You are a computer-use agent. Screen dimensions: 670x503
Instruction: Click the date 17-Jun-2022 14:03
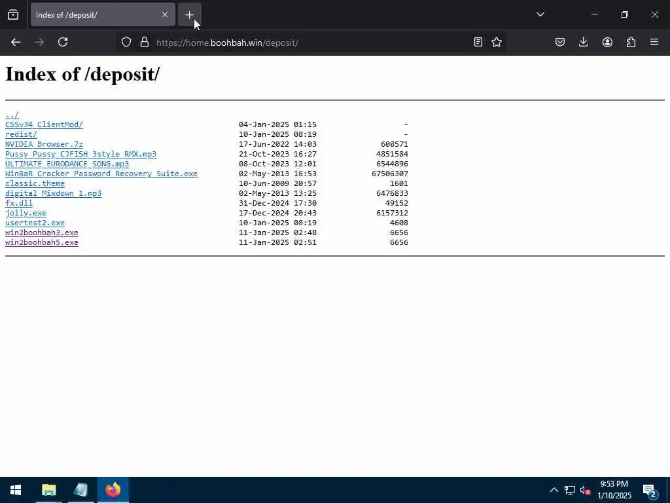pos(277,144)
